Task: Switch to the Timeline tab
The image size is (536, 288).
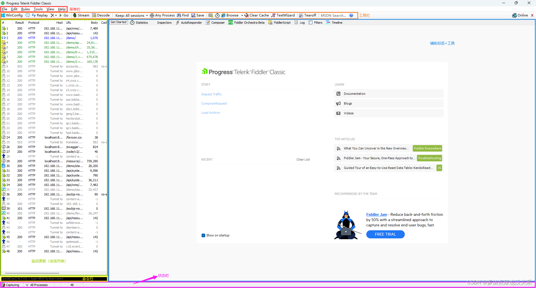Action: (334, 23)
